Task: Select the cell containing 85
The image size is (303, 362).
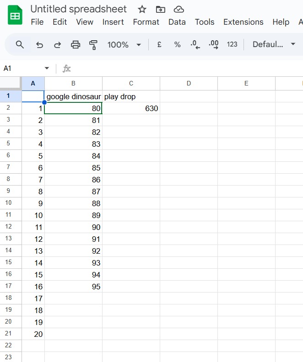Action: [73, 168]
